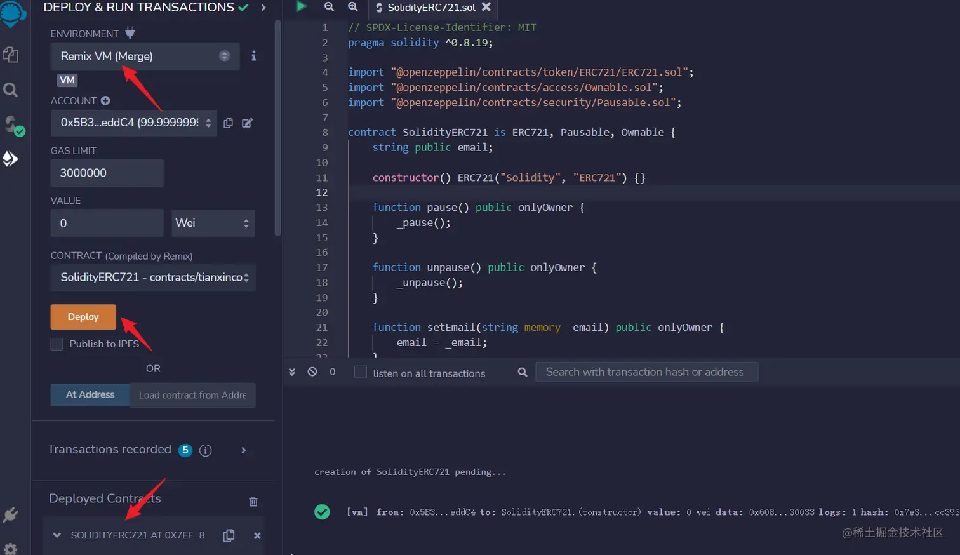Collapse the terminal with double-chevron icon

(292, 372)
